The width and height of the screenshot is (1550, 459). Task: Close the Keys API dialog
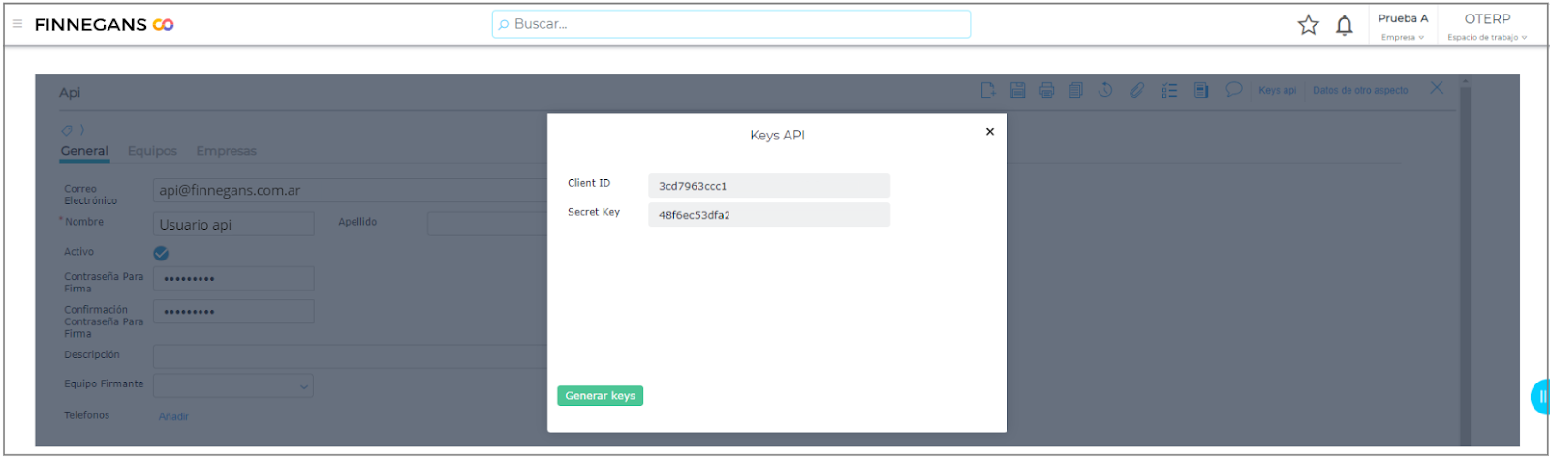pyautogui.click(x=989, y=131)
